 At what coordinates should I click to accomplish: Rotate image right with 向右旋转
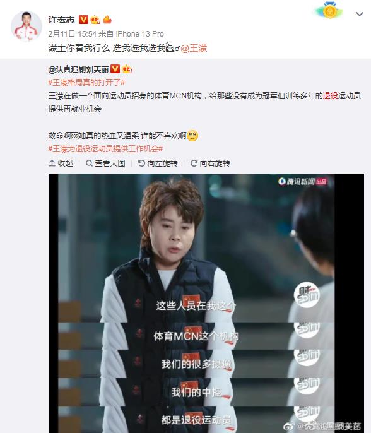pos(210,163)
